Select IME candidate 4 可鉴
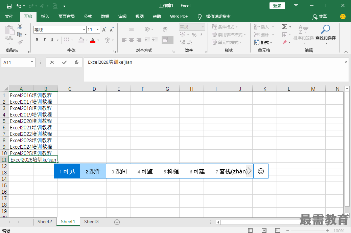The width and height of the screenshot is (351, 233). pos(145,171)
